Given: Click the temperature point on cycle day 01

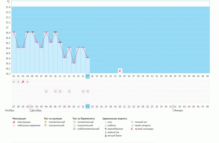Looking at the screenshot, I should point(14,32).
